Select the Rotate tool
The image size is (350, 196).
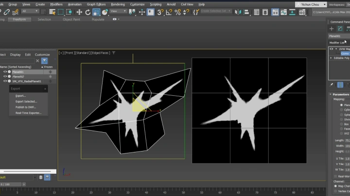[87, 12]
